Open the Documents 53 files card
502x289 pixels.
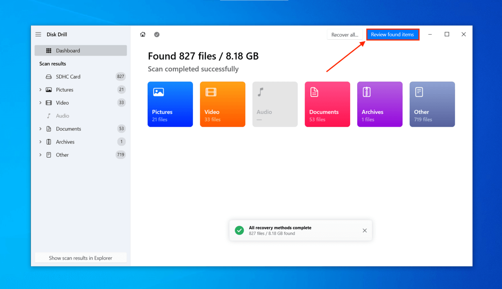[328, 104]
